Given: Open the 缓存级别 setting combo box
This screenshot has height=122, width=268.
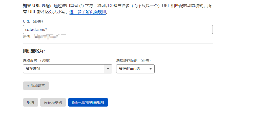Looking at the screenshot, I should (x=63, y=69).
